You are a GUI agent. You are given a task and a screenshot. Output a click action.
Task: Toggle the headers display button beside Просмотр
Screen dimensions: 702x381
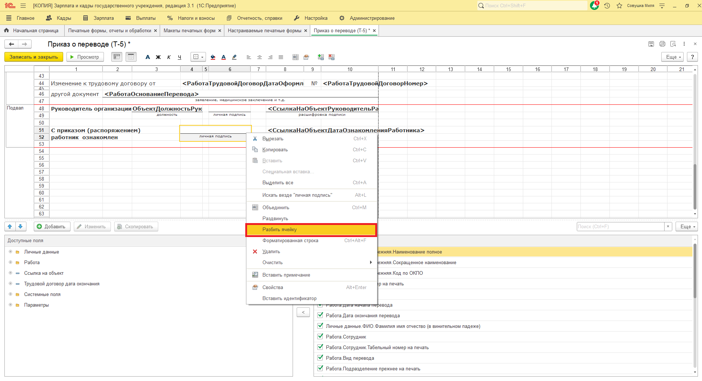coord(117,57)
